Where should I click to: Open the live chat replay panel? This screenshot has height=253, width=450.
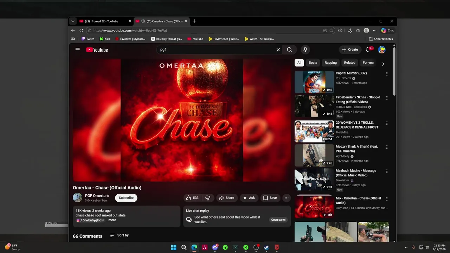point(278,220)
